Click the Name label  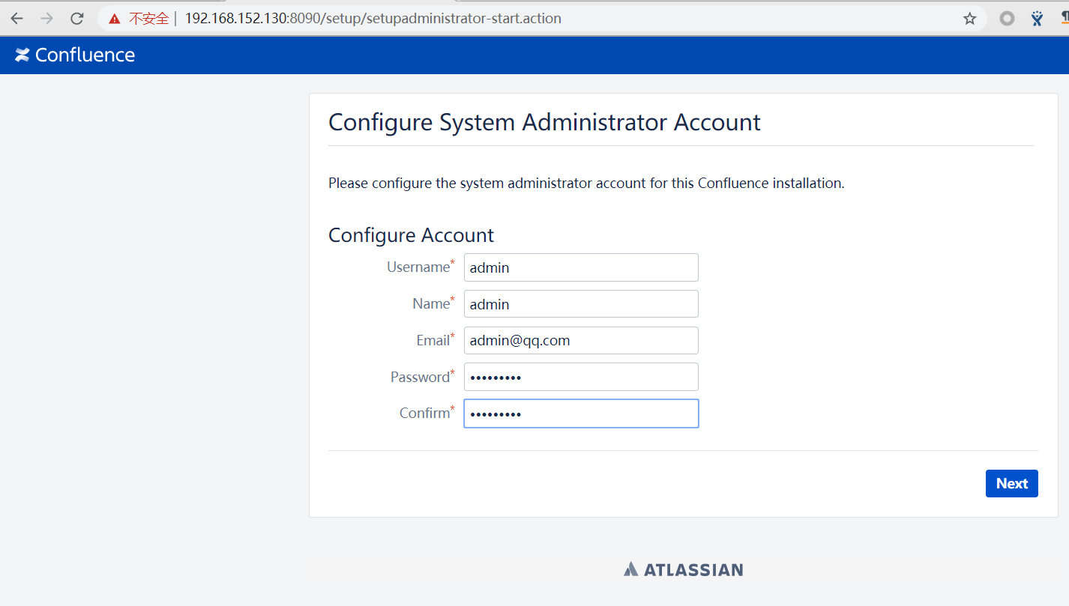click(433, 303)
